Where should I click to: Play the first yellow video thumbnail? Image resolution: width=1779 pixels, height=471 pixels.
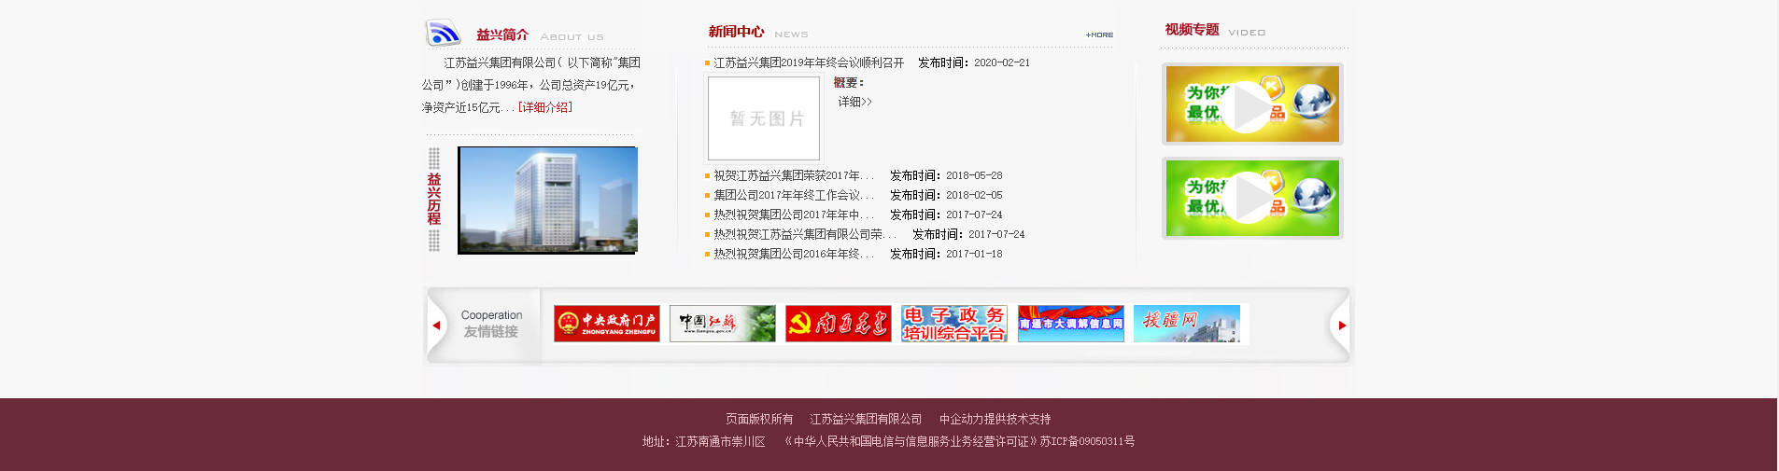[1251, 104]
